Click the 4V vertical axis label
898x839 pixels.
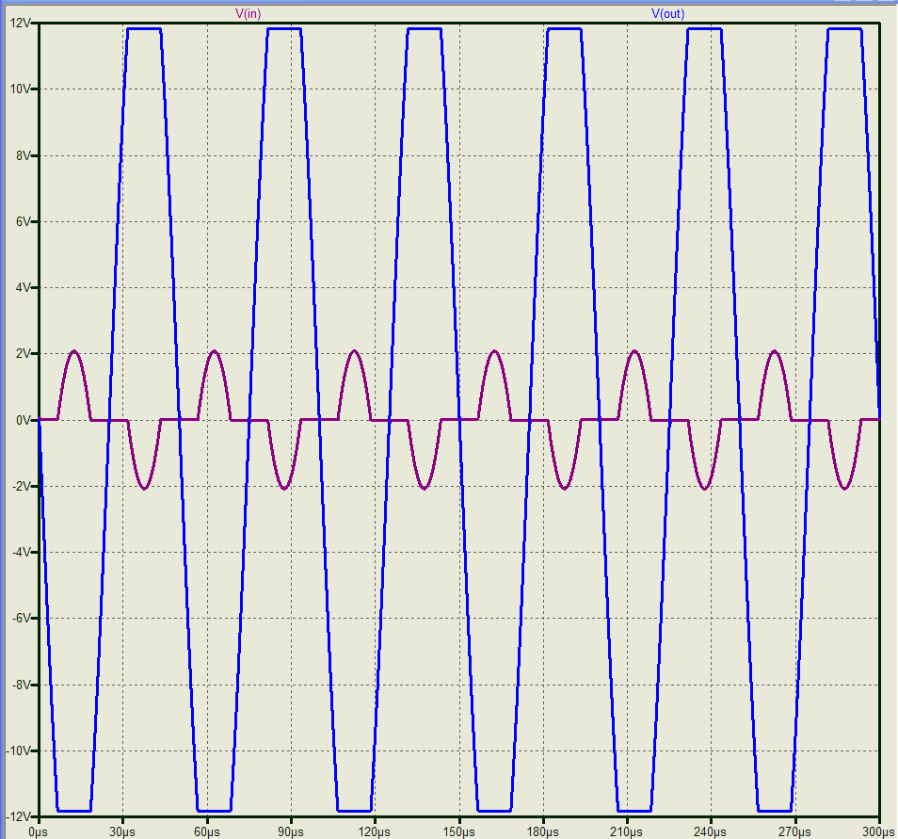pyautogui.click(x=24, y=288)
